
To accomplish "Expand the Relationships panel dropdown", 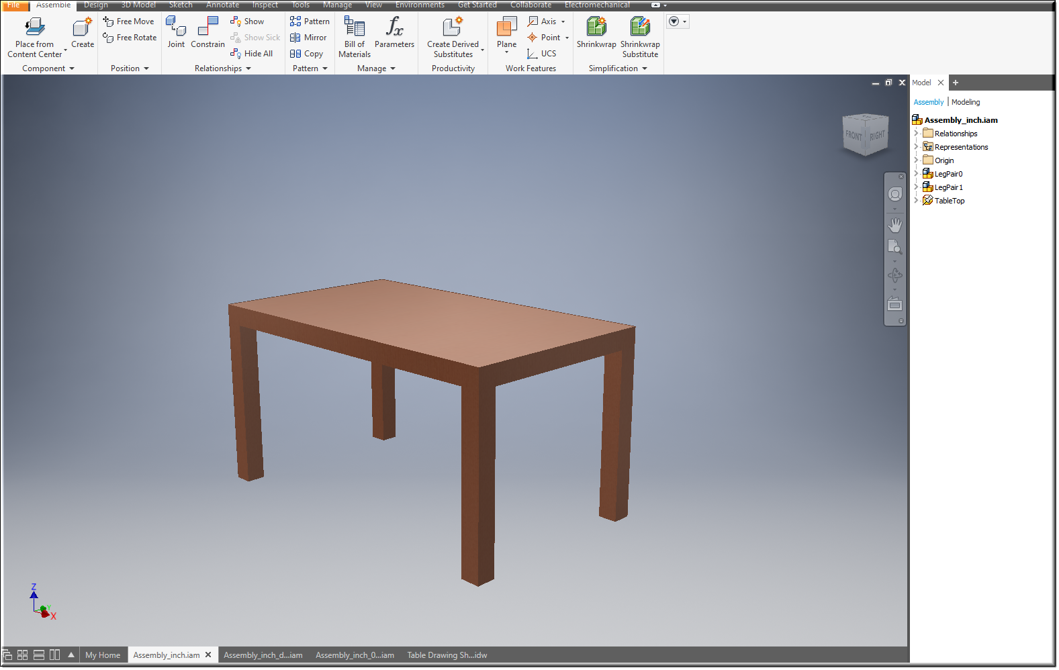I will [x=248, y=68].
